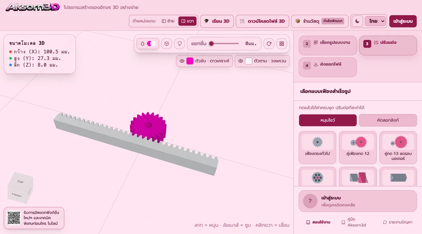Open the สอนใช้งาน tutorial link
This screenshot has width=422, height=234.
[318, 222]
